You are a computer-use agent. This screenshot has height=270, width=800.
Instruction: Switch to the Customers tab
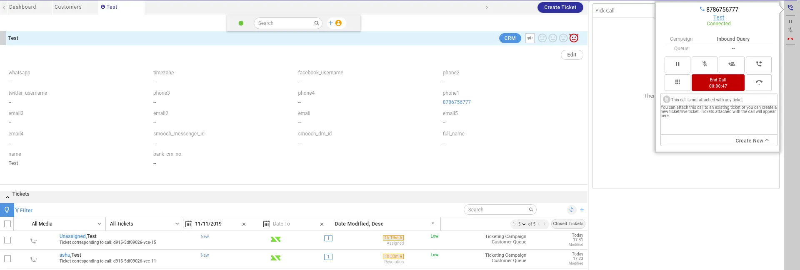(x=68, y=7)
